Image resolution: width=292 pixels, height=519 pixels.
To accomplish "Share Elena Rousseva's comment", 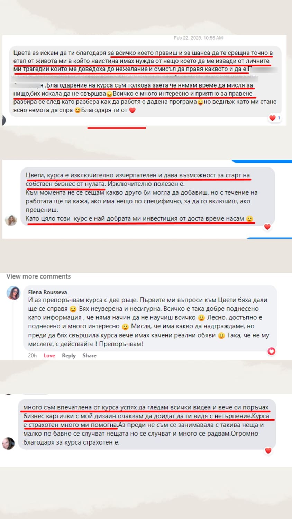I will click(89, 356).
